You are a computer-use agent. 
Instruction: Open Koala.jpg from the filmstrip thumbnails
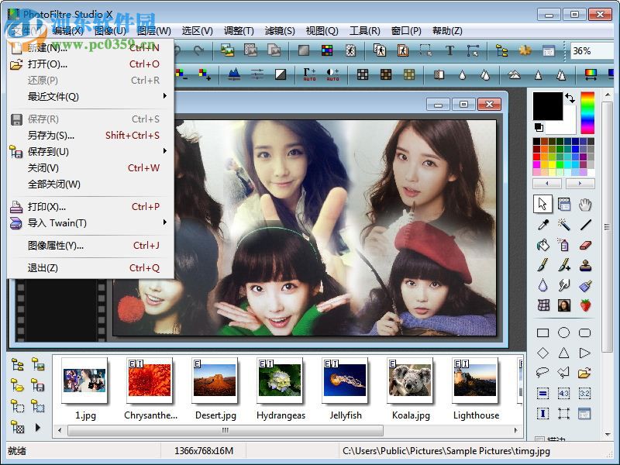[411, 382]
